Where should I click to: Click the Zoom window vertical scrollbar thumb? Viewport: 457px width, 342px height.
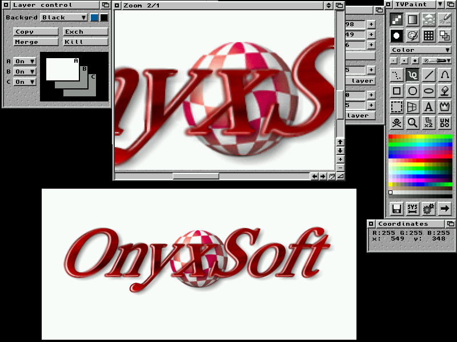[x=340, y=105]
